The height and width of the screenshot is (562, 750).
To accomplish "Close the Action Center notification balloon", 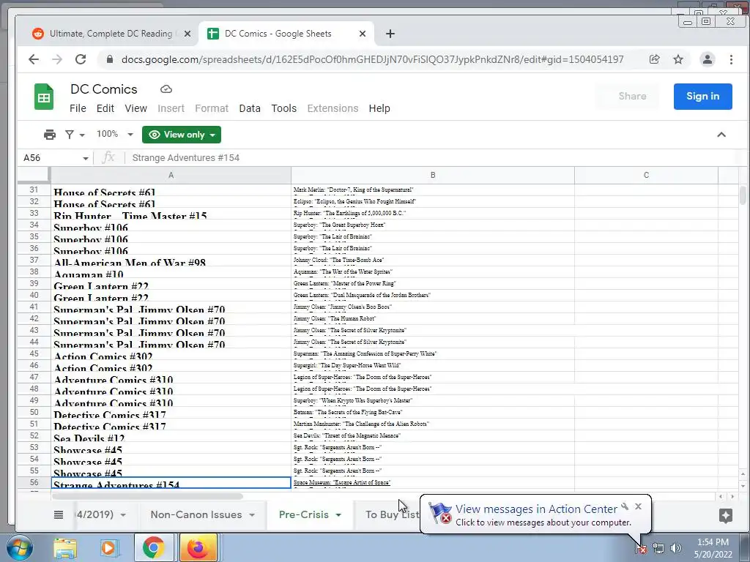I will pyautogui.click(x=638, y=506).
